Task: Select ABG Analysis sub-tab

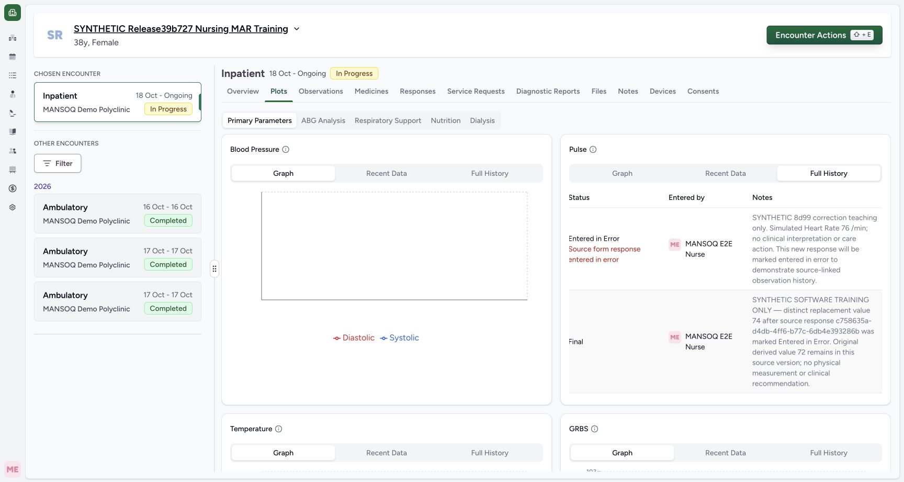Action: pos(323,120)
